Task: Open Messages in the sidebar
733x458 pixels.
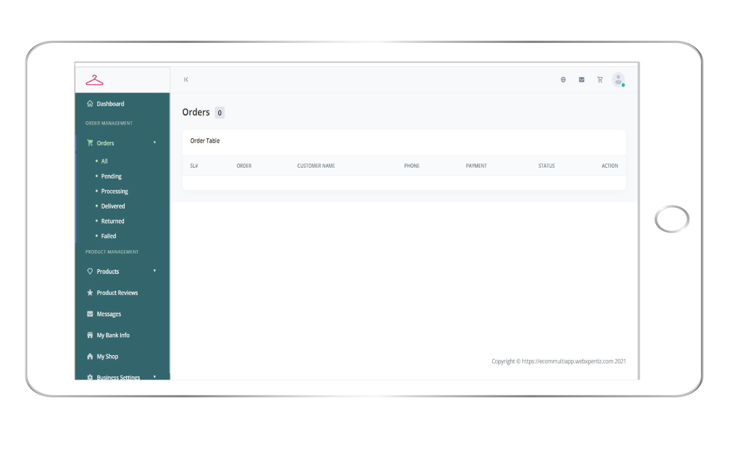Action: [x=108, y=314]
